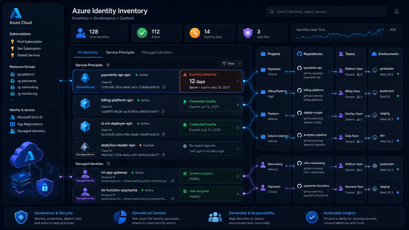The image size is (409, 230).
Task: Select Dev Subscription in sidebar
Action: (x=29, y=49)
